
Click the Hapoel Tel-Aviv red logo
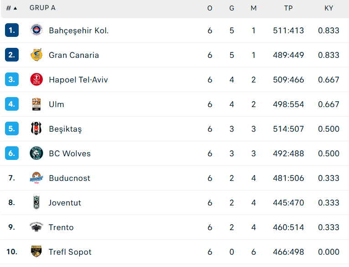pos(36,79)
